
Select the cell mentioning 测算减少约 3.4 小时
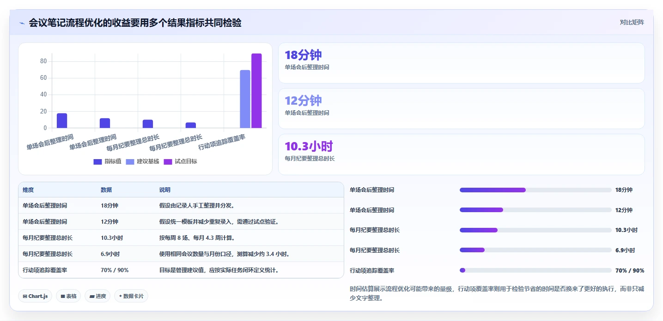[x=249, y=254]
